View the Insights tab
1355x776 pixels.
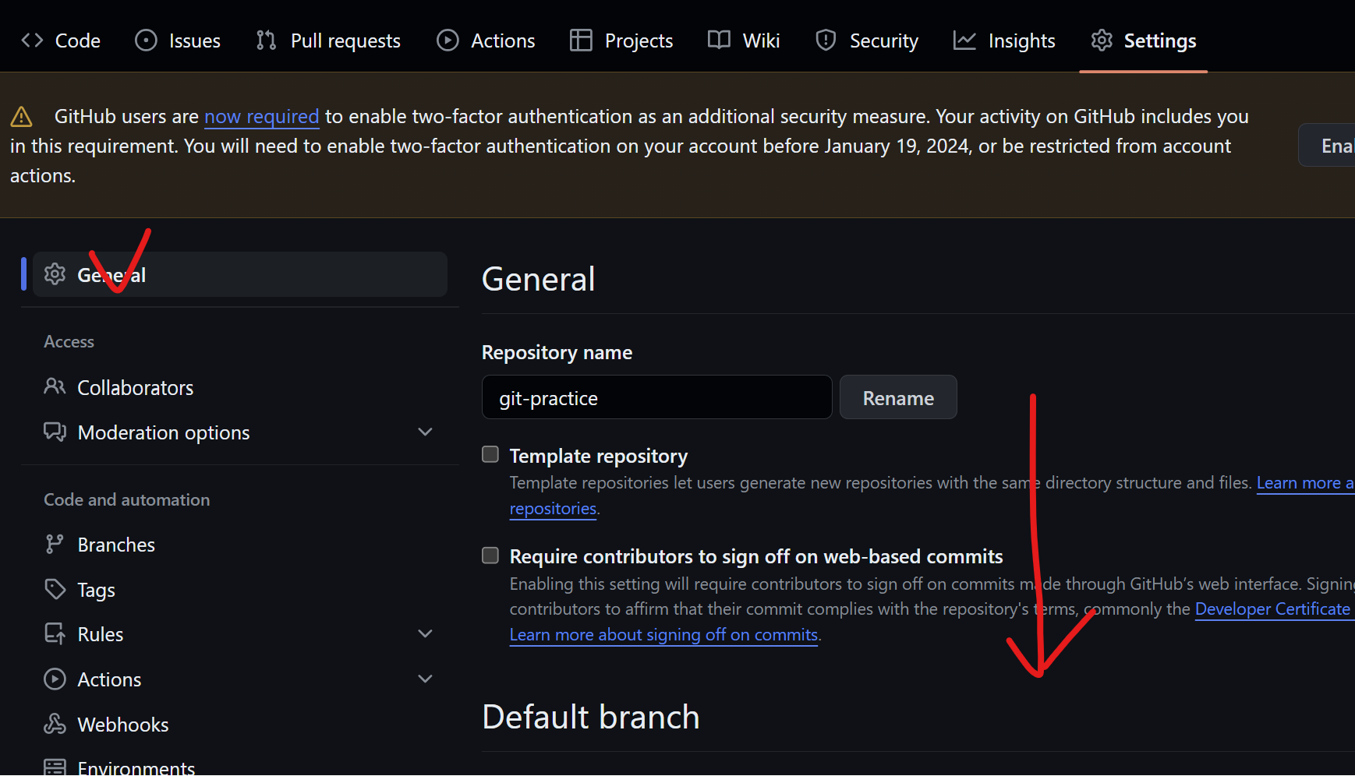pos(1004,41)
